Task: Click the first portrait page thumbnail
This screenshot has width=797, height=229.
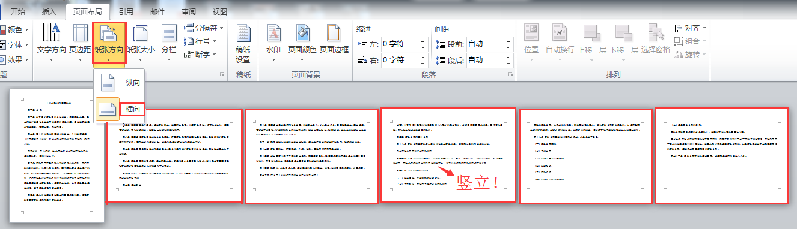Action: coord(56,155)
